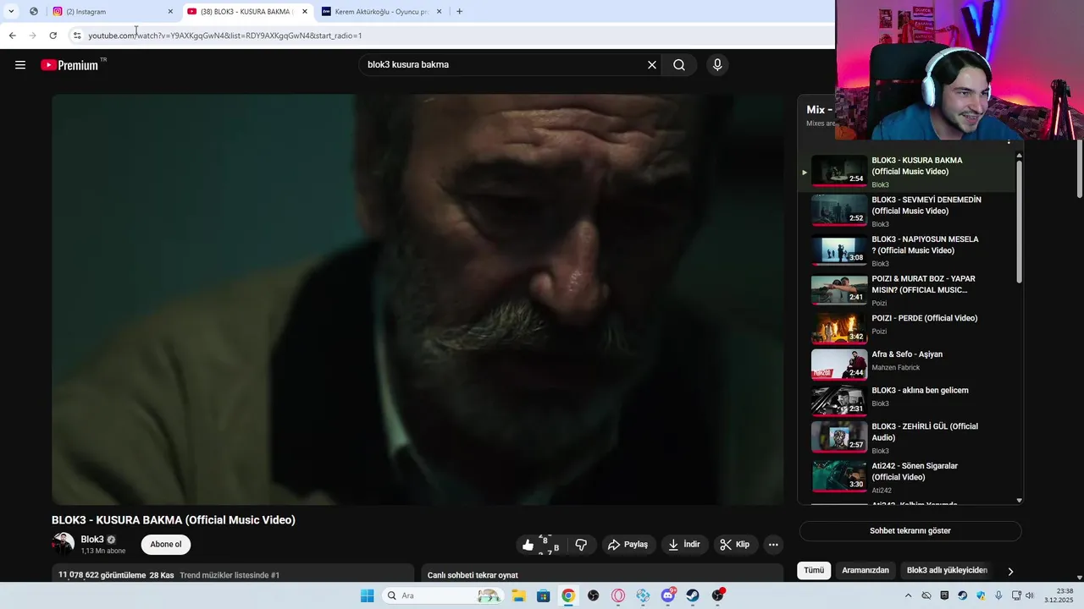Go back with the browser back arrow

[x=12, y=36]
